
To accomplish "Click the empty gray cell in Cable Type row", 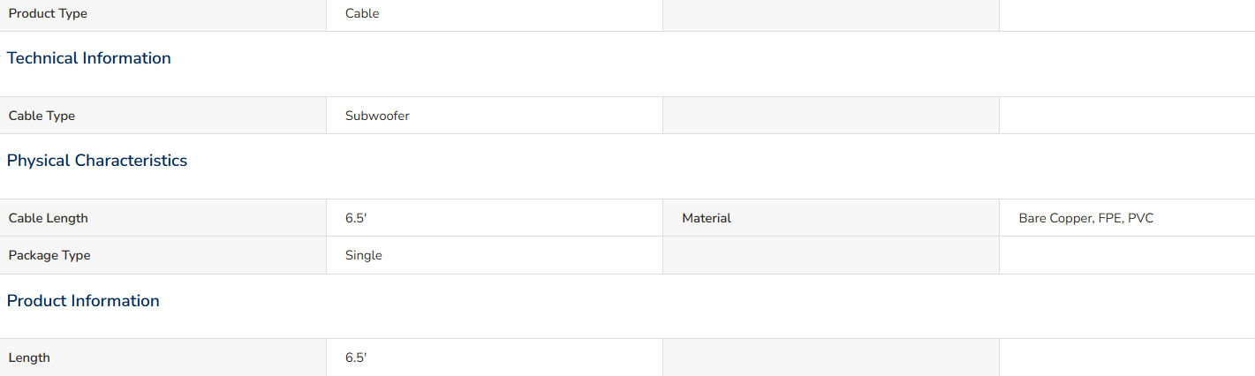I will coord(831,116).
